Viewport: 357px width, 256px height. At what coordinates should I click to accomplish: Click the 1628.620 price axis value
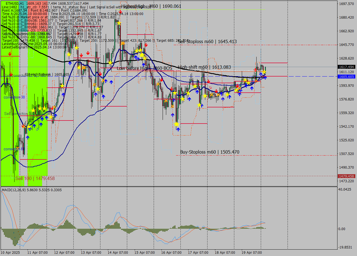tap(346, 58)
